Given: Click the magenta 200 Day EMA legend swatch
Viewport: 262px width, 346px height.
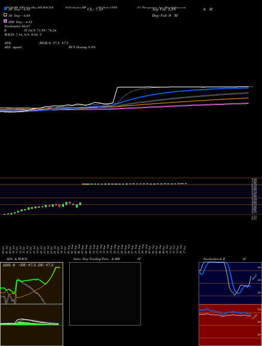Looking at the screenshot, I should click(x=5, y=21).
